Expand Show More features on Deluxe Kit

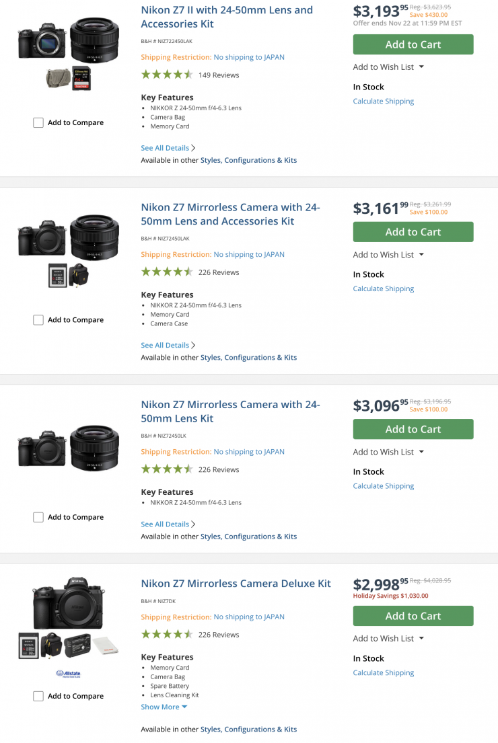[x=164, y=707]
